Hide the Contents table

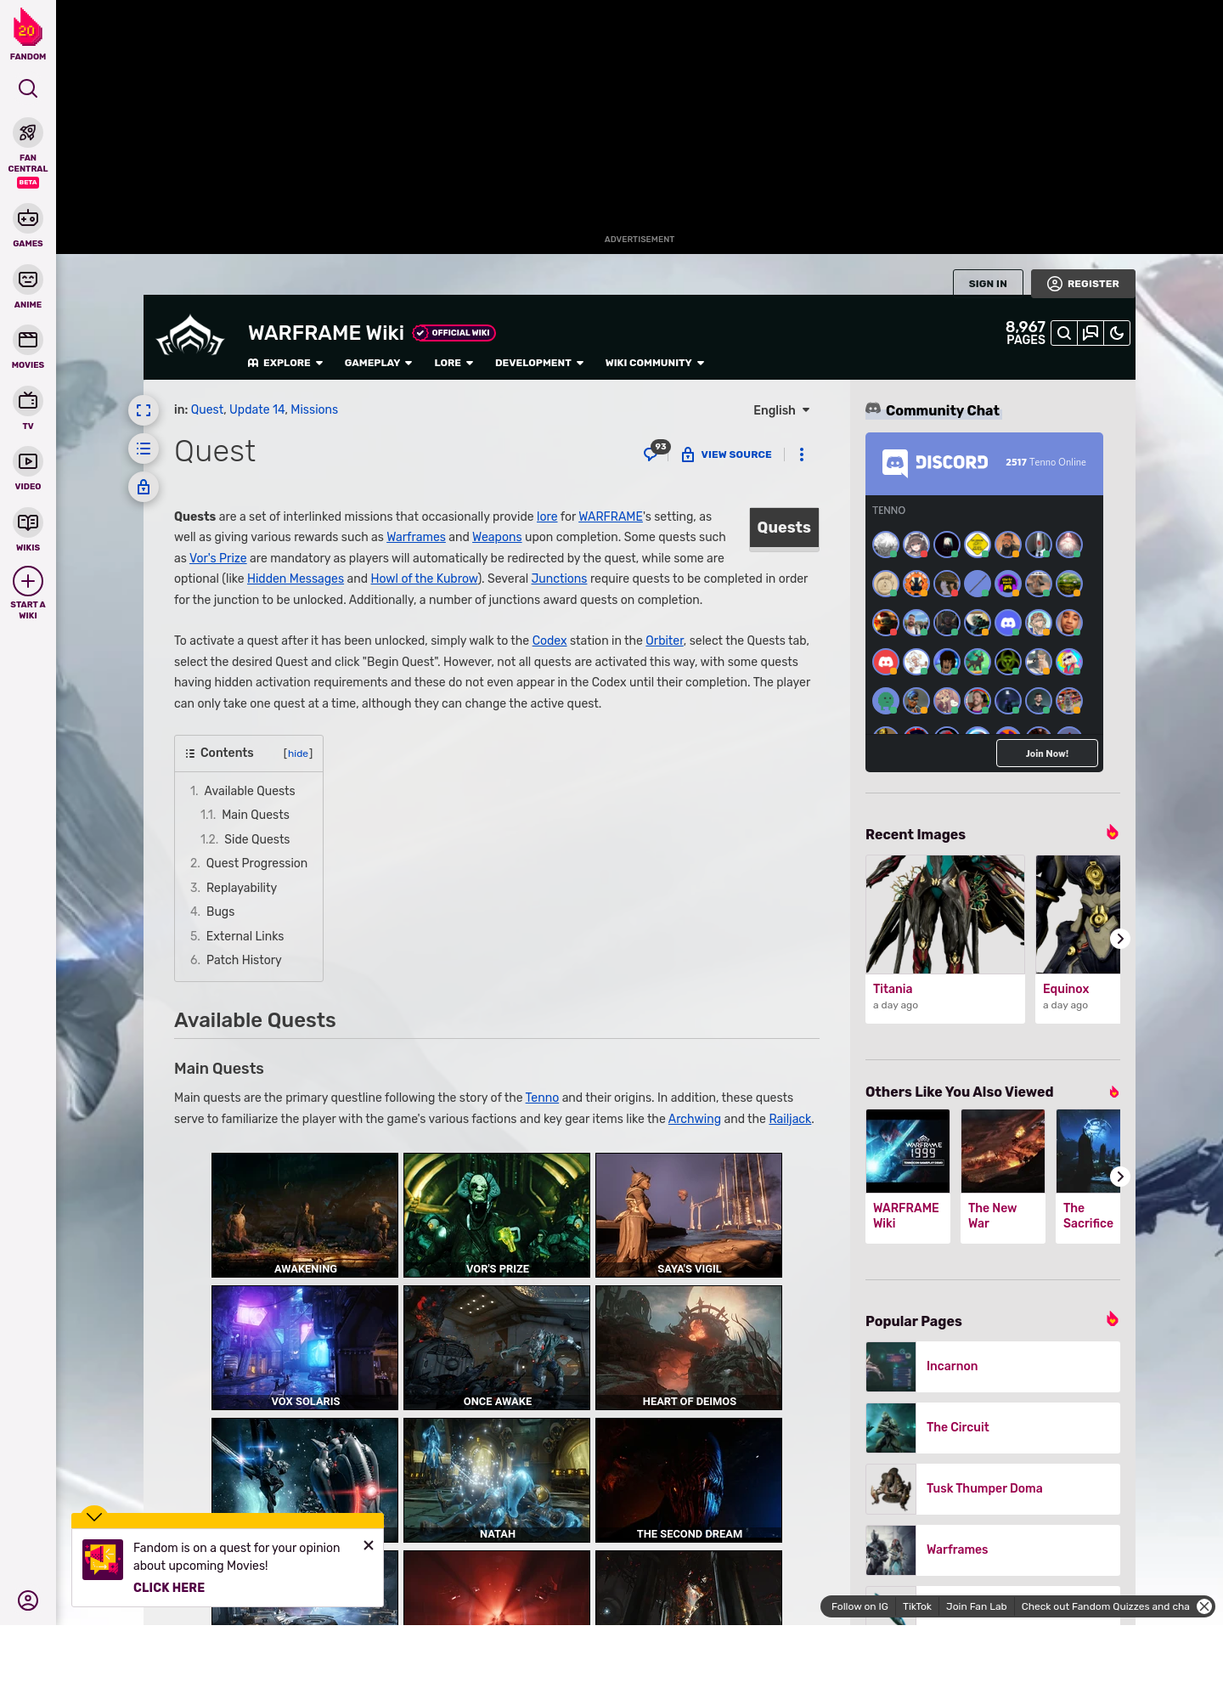(298, 754)
